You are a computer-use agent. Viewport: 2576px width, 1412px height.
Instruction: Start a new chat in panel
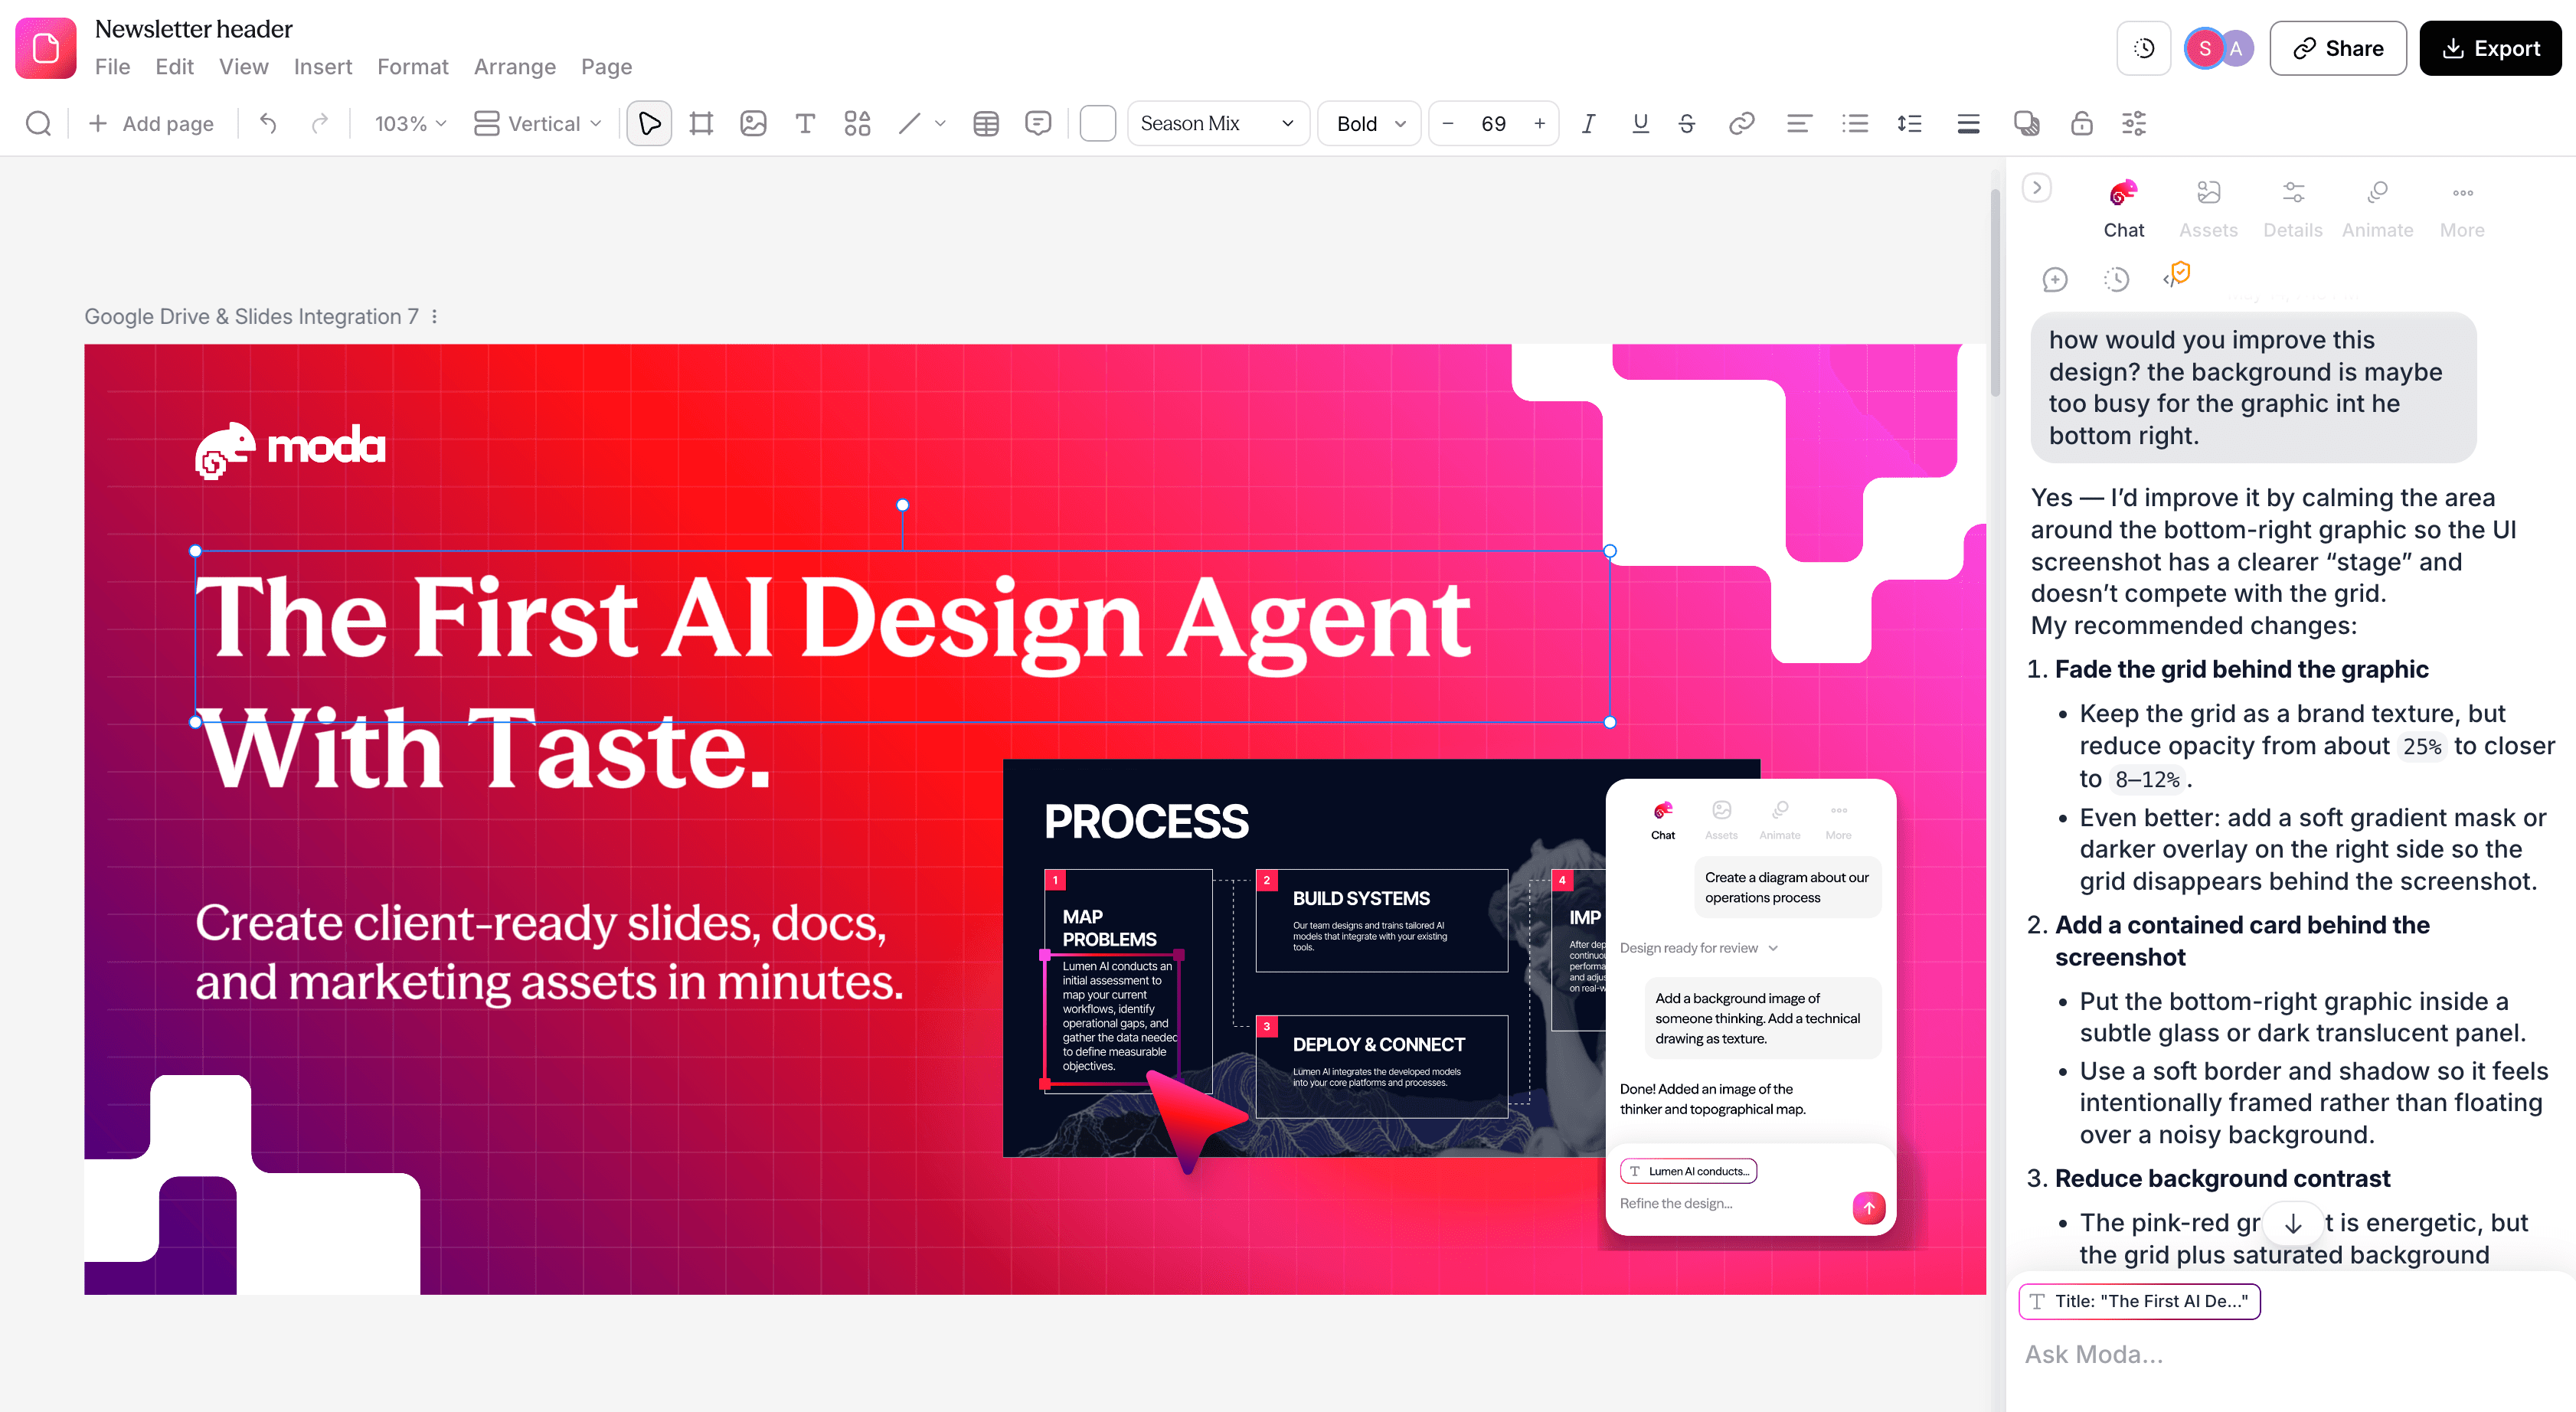(x=2055, y=280)
